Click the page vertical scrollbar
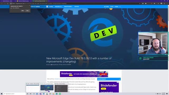Image resolution: width=169 pixels, height=95 pixels. (168, 49)
